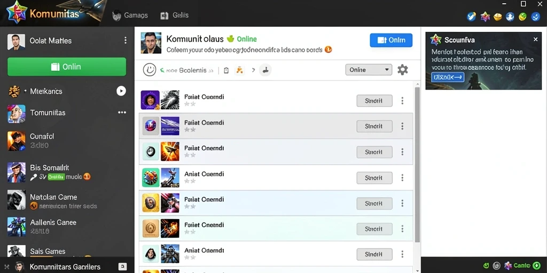Click the orange figures icon in the toolbar
Viewport: 547px width, 273px height.
pos(239,70)
